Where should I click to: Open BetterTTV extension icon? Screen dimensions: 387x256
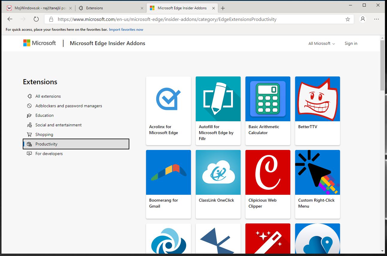[318, 99]
